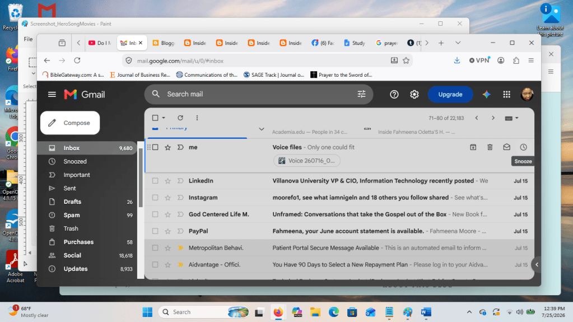Mark Voice files email as unread

tap(506, 147)
